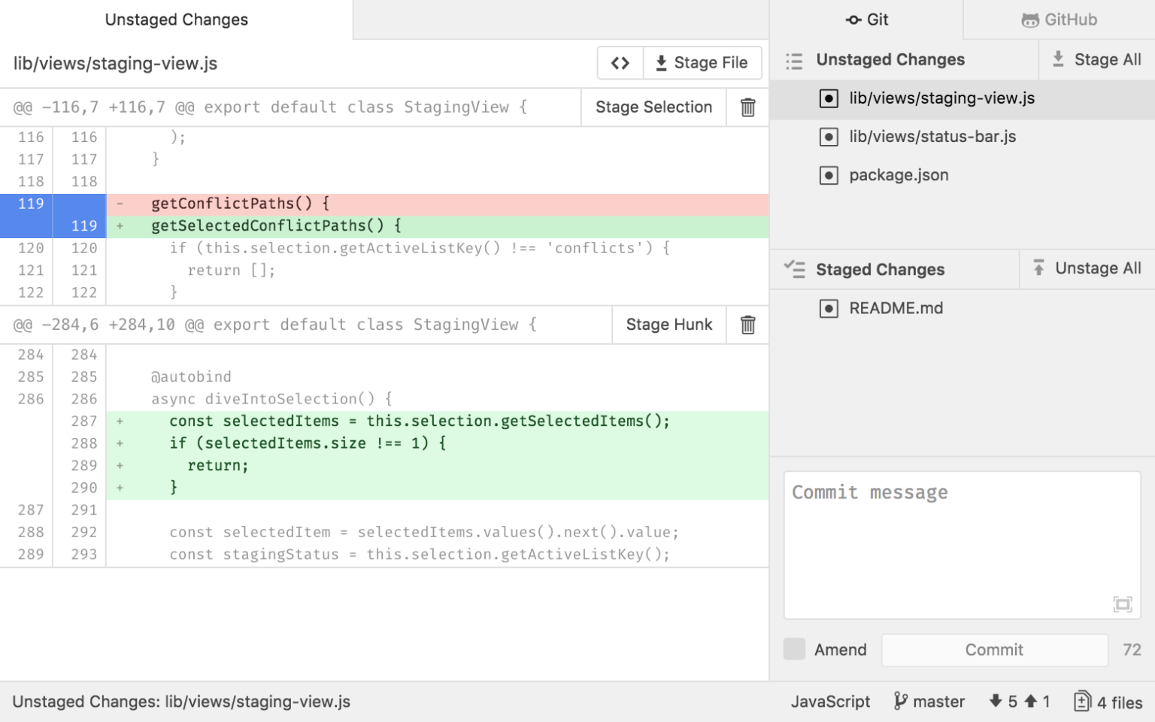Discard the first hunk with the trash icon

(x=747, y=107)
